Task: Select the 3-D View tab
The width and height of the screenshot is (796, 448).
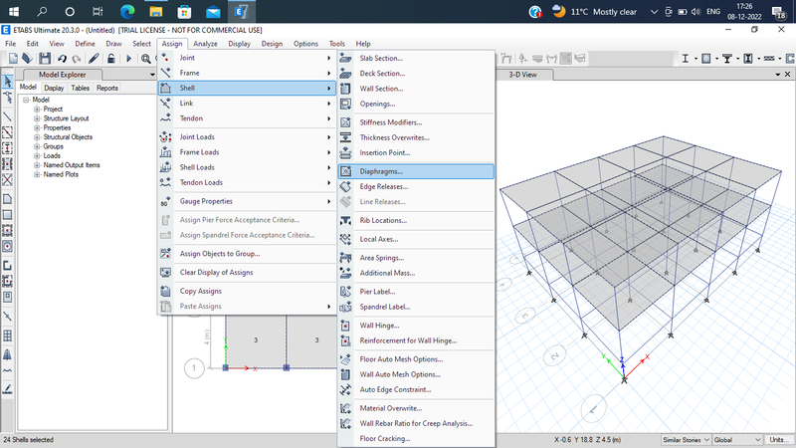Action: tap(523, 75)
